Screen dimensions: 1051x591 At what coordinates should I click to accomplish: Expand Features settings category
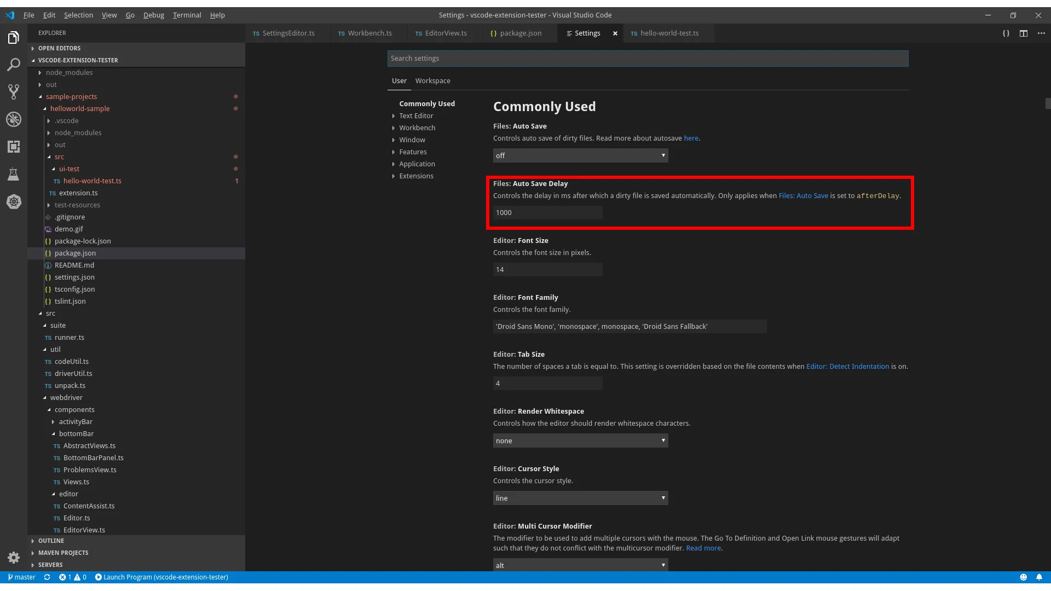(x=413, y=152)
